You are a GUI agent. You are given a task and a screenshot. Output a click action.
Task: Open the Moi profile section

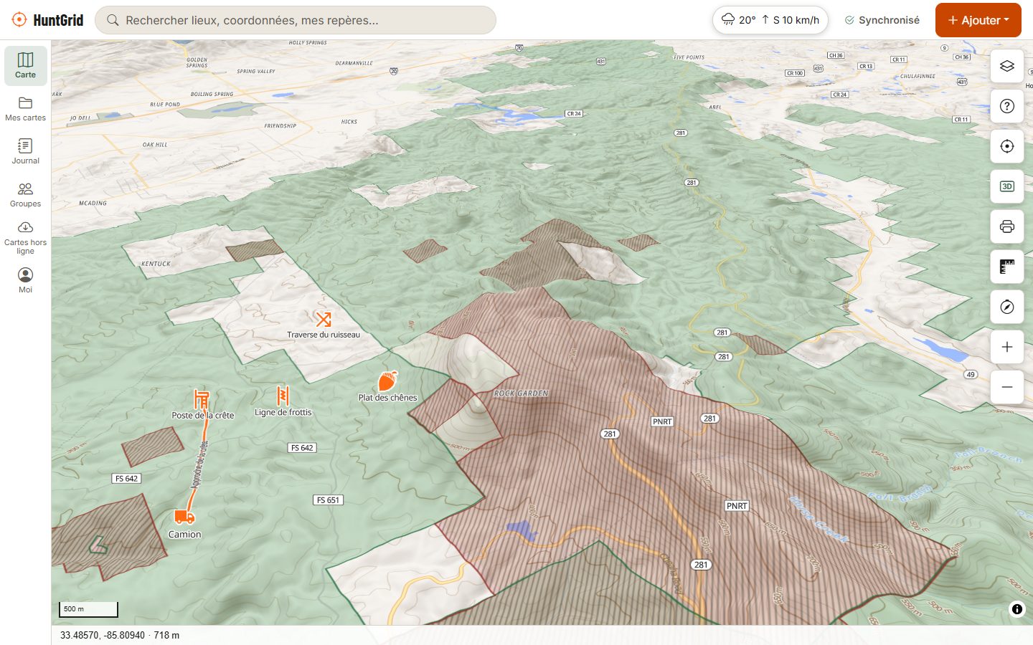click(26, 281)
